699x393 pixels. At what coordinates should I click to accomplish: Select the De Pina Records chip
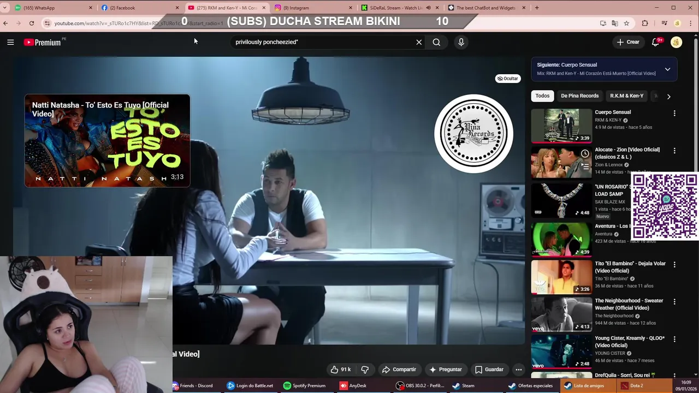coord(579,96)
